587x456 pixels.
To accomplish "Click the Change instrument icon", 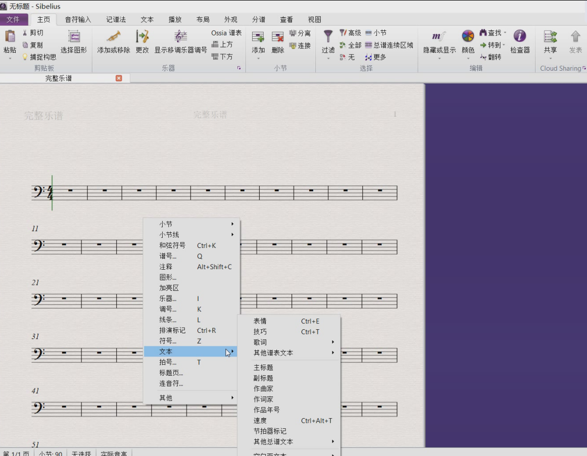I will [142, 37].
